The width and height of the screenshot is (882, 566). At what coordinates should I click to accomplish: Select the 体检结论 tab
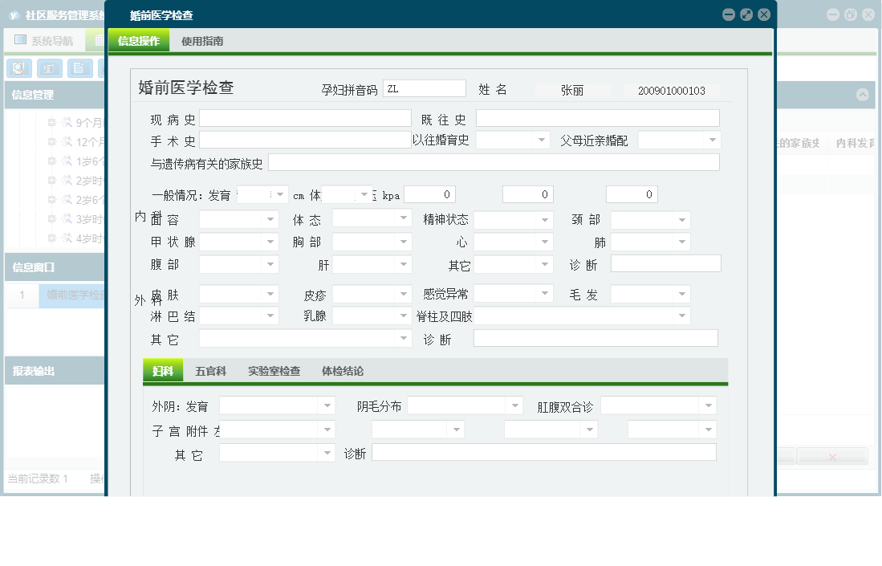[343, 371]
